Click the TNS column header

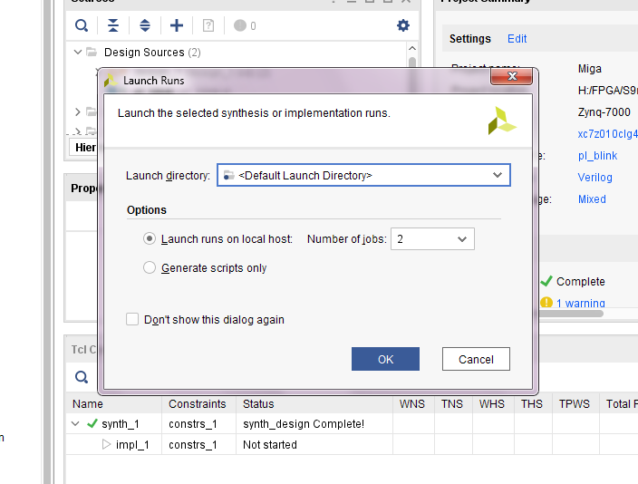click(x=452, y=404)
